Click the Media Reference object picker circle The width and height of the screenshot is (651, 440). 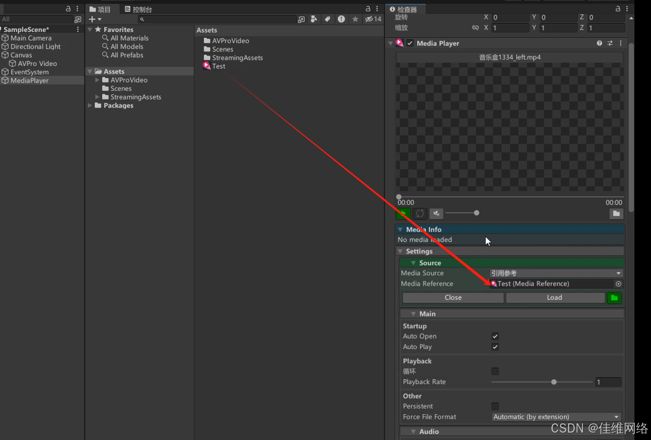[618, 284]
